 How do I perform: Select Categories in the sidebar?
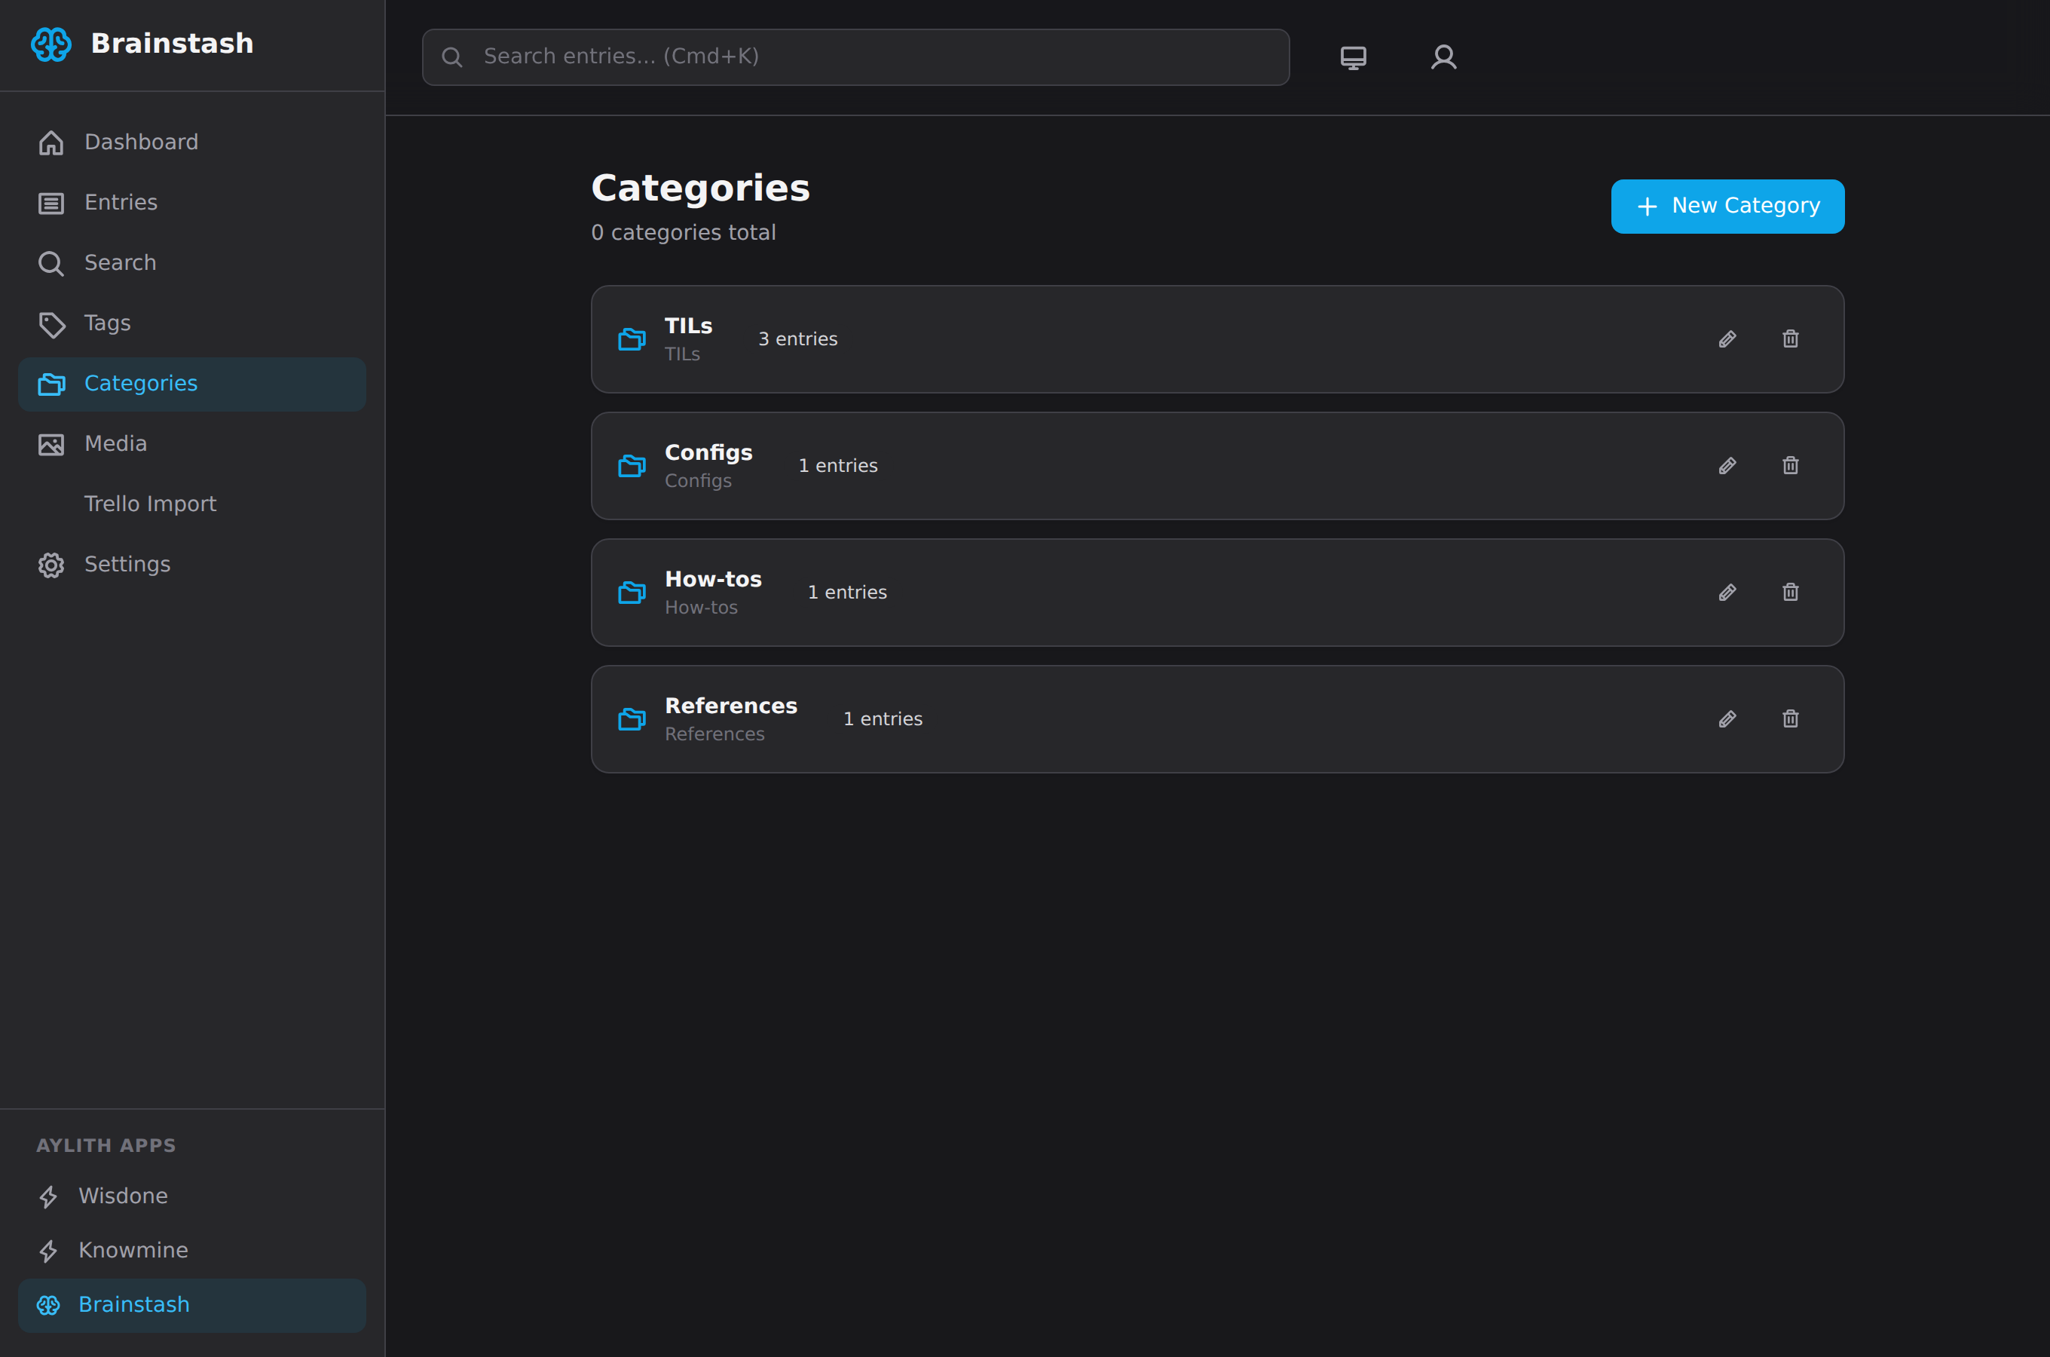pos(192,384)
